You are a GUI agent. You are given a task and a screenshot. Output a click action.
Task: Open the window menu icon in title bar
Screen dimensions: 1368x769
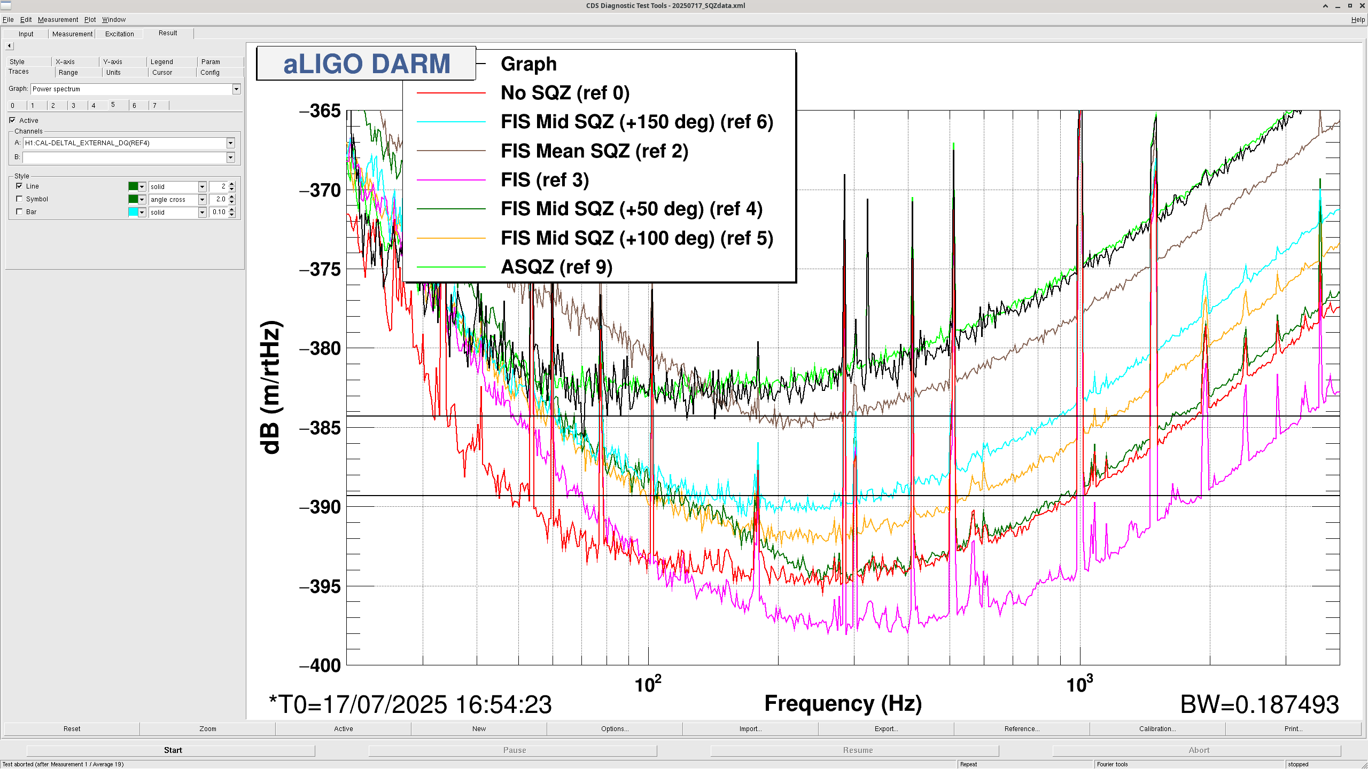point(6,5)
